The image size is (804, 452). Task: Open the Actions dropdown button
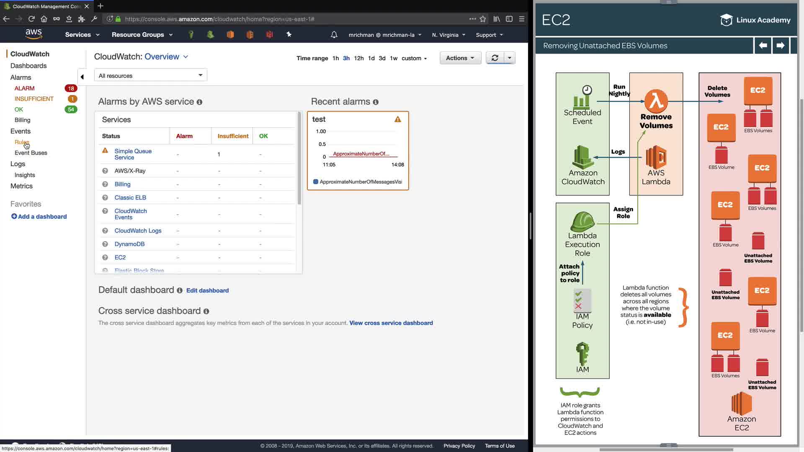coord(460,58)
